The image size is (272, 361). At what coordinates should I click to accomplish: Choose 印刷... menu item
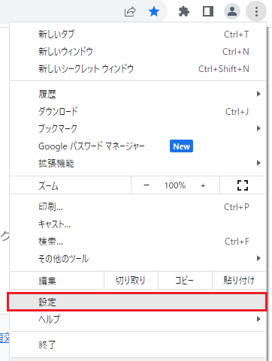click(138, 207)
